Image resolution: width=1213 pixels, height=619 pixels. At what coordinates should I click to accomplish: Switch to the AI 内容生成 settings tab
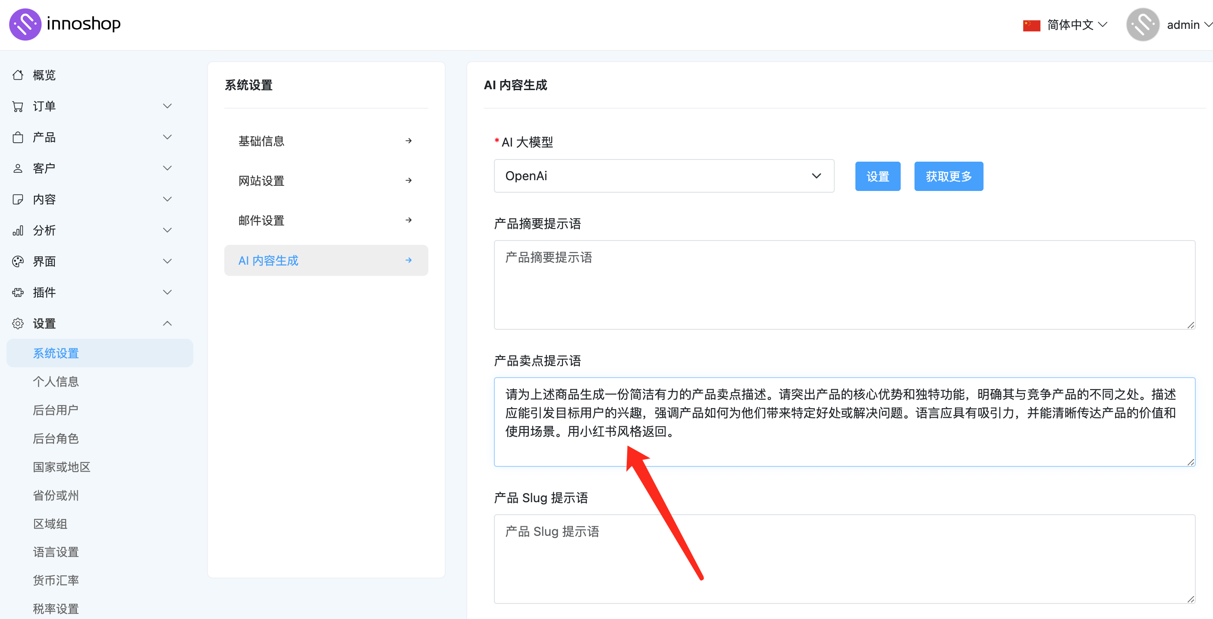click(x=326, y=260)
